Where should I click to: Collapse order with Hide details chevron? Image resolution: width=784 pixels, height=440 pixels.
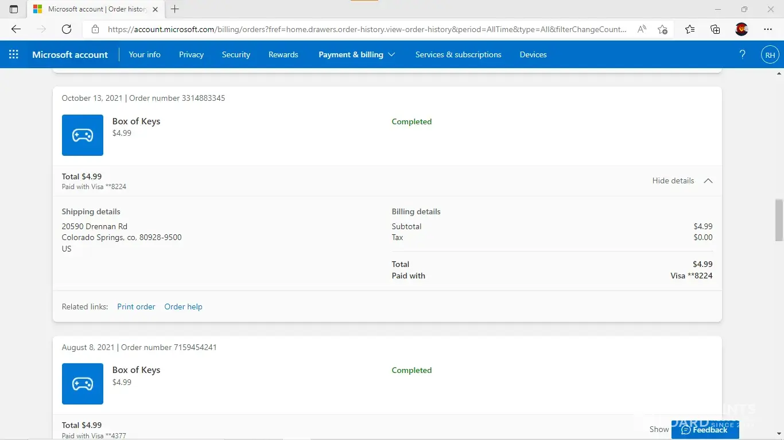(x=708, y=181)
